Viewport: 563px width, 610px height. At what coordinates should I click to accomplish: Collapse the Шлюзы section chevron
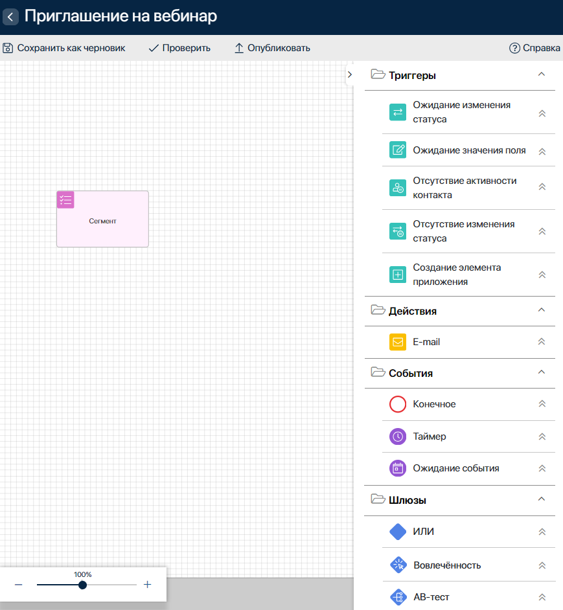[541, 499]
